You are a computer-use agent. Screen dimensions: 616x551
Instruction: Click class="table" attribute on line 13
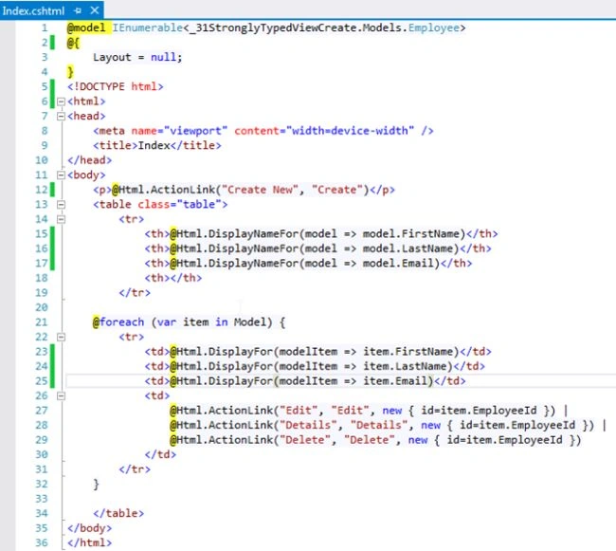pos(179,205)
